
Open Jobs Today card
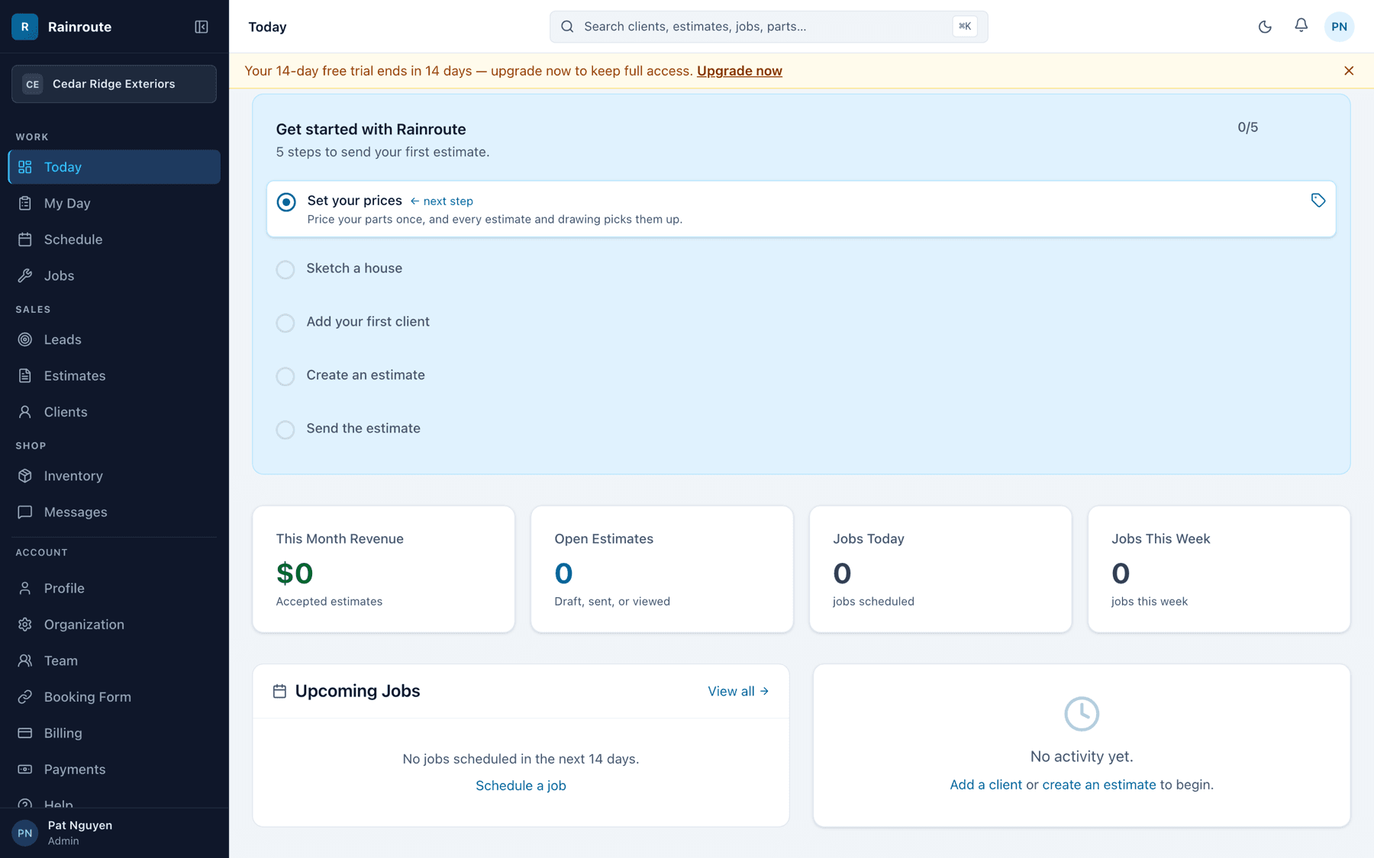(x=940, y=569)
